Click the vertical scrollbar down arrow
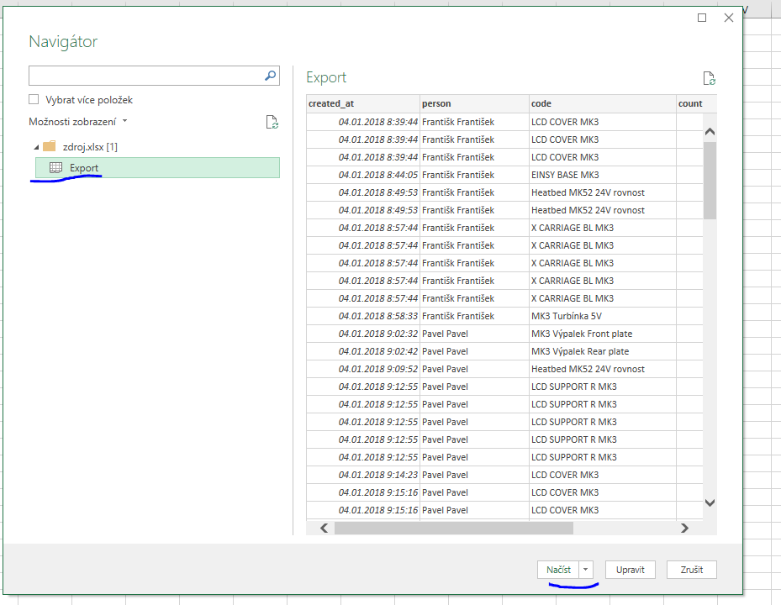The height and width of the screenshot is (605, 781). pyautogui.click(x=710, y=503)
